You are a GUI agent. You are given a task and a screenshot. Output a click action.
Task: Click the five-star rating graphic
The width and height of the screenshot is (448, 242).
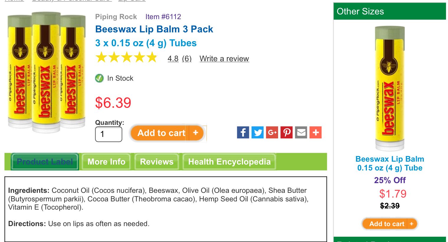(x=127, y=58)
